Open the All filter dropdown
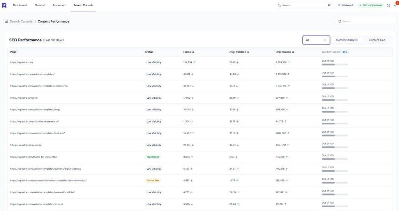Image resolution: width=399 pixels, height=211 pixels. [x=316, y=40]
